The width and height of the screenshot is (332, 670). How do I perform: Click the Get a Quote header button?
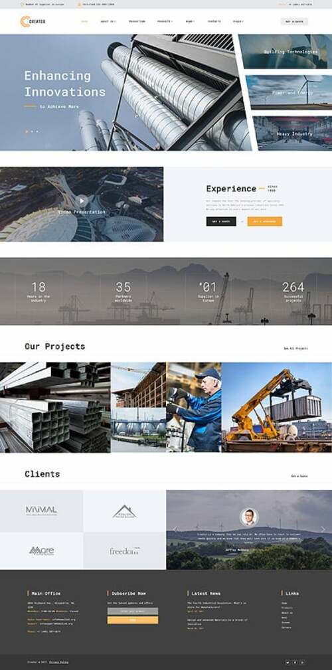(x=294, y=21)
